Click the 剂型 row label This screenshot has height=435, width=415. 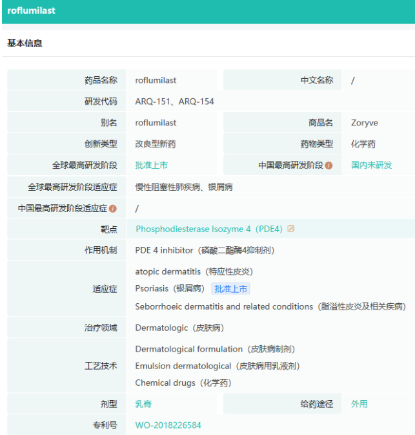[x=109, y=404]
